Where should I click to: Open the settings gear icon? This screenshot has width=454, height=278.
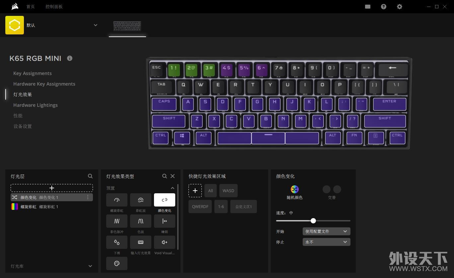(400, 6)
